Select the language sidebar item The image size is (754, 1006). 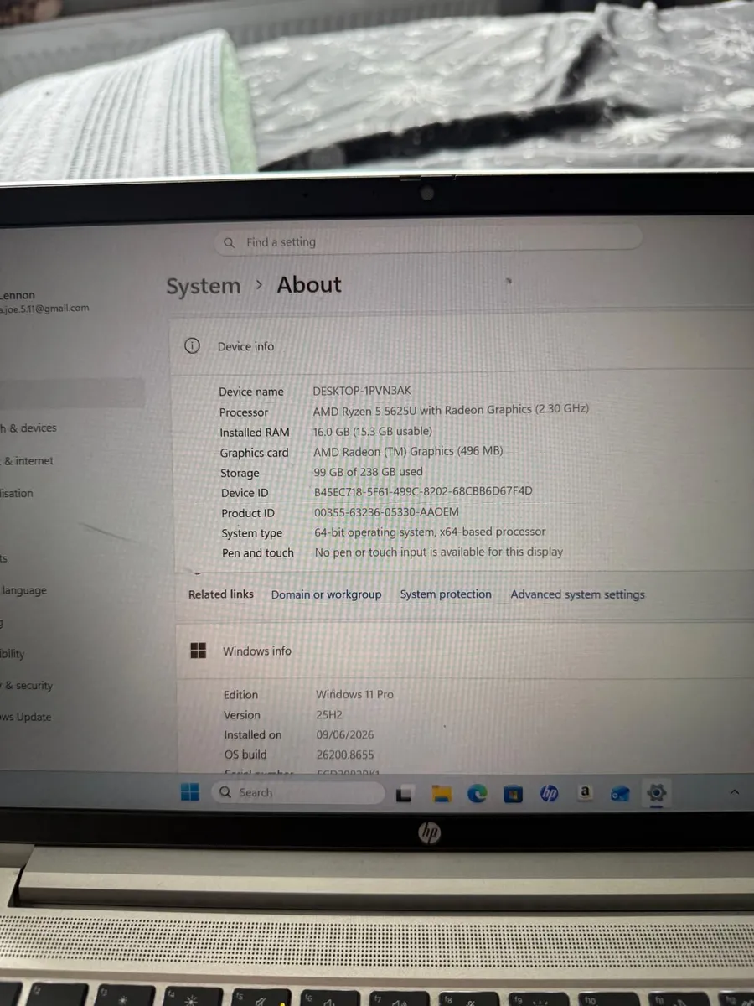[24, 590]
